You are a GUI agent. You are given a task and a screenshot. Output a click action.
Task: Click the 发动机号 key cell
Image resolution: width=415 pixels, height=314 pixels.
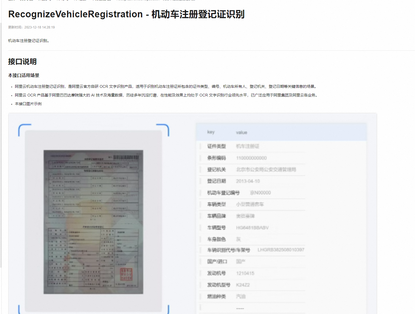[x=216, y=273]
